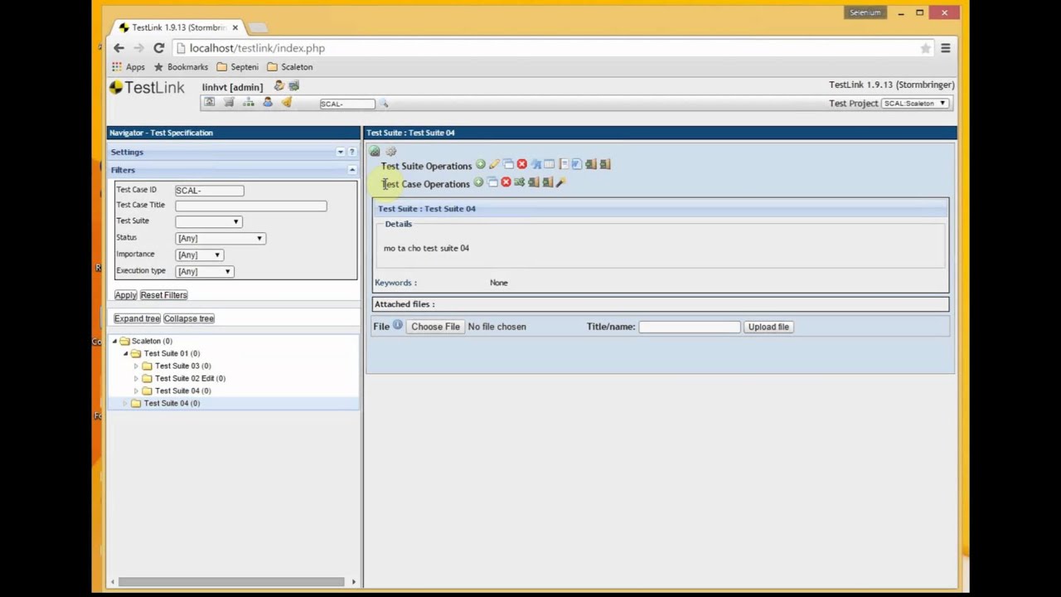Create a new test suite with green plus icon

tap(481, 164)
